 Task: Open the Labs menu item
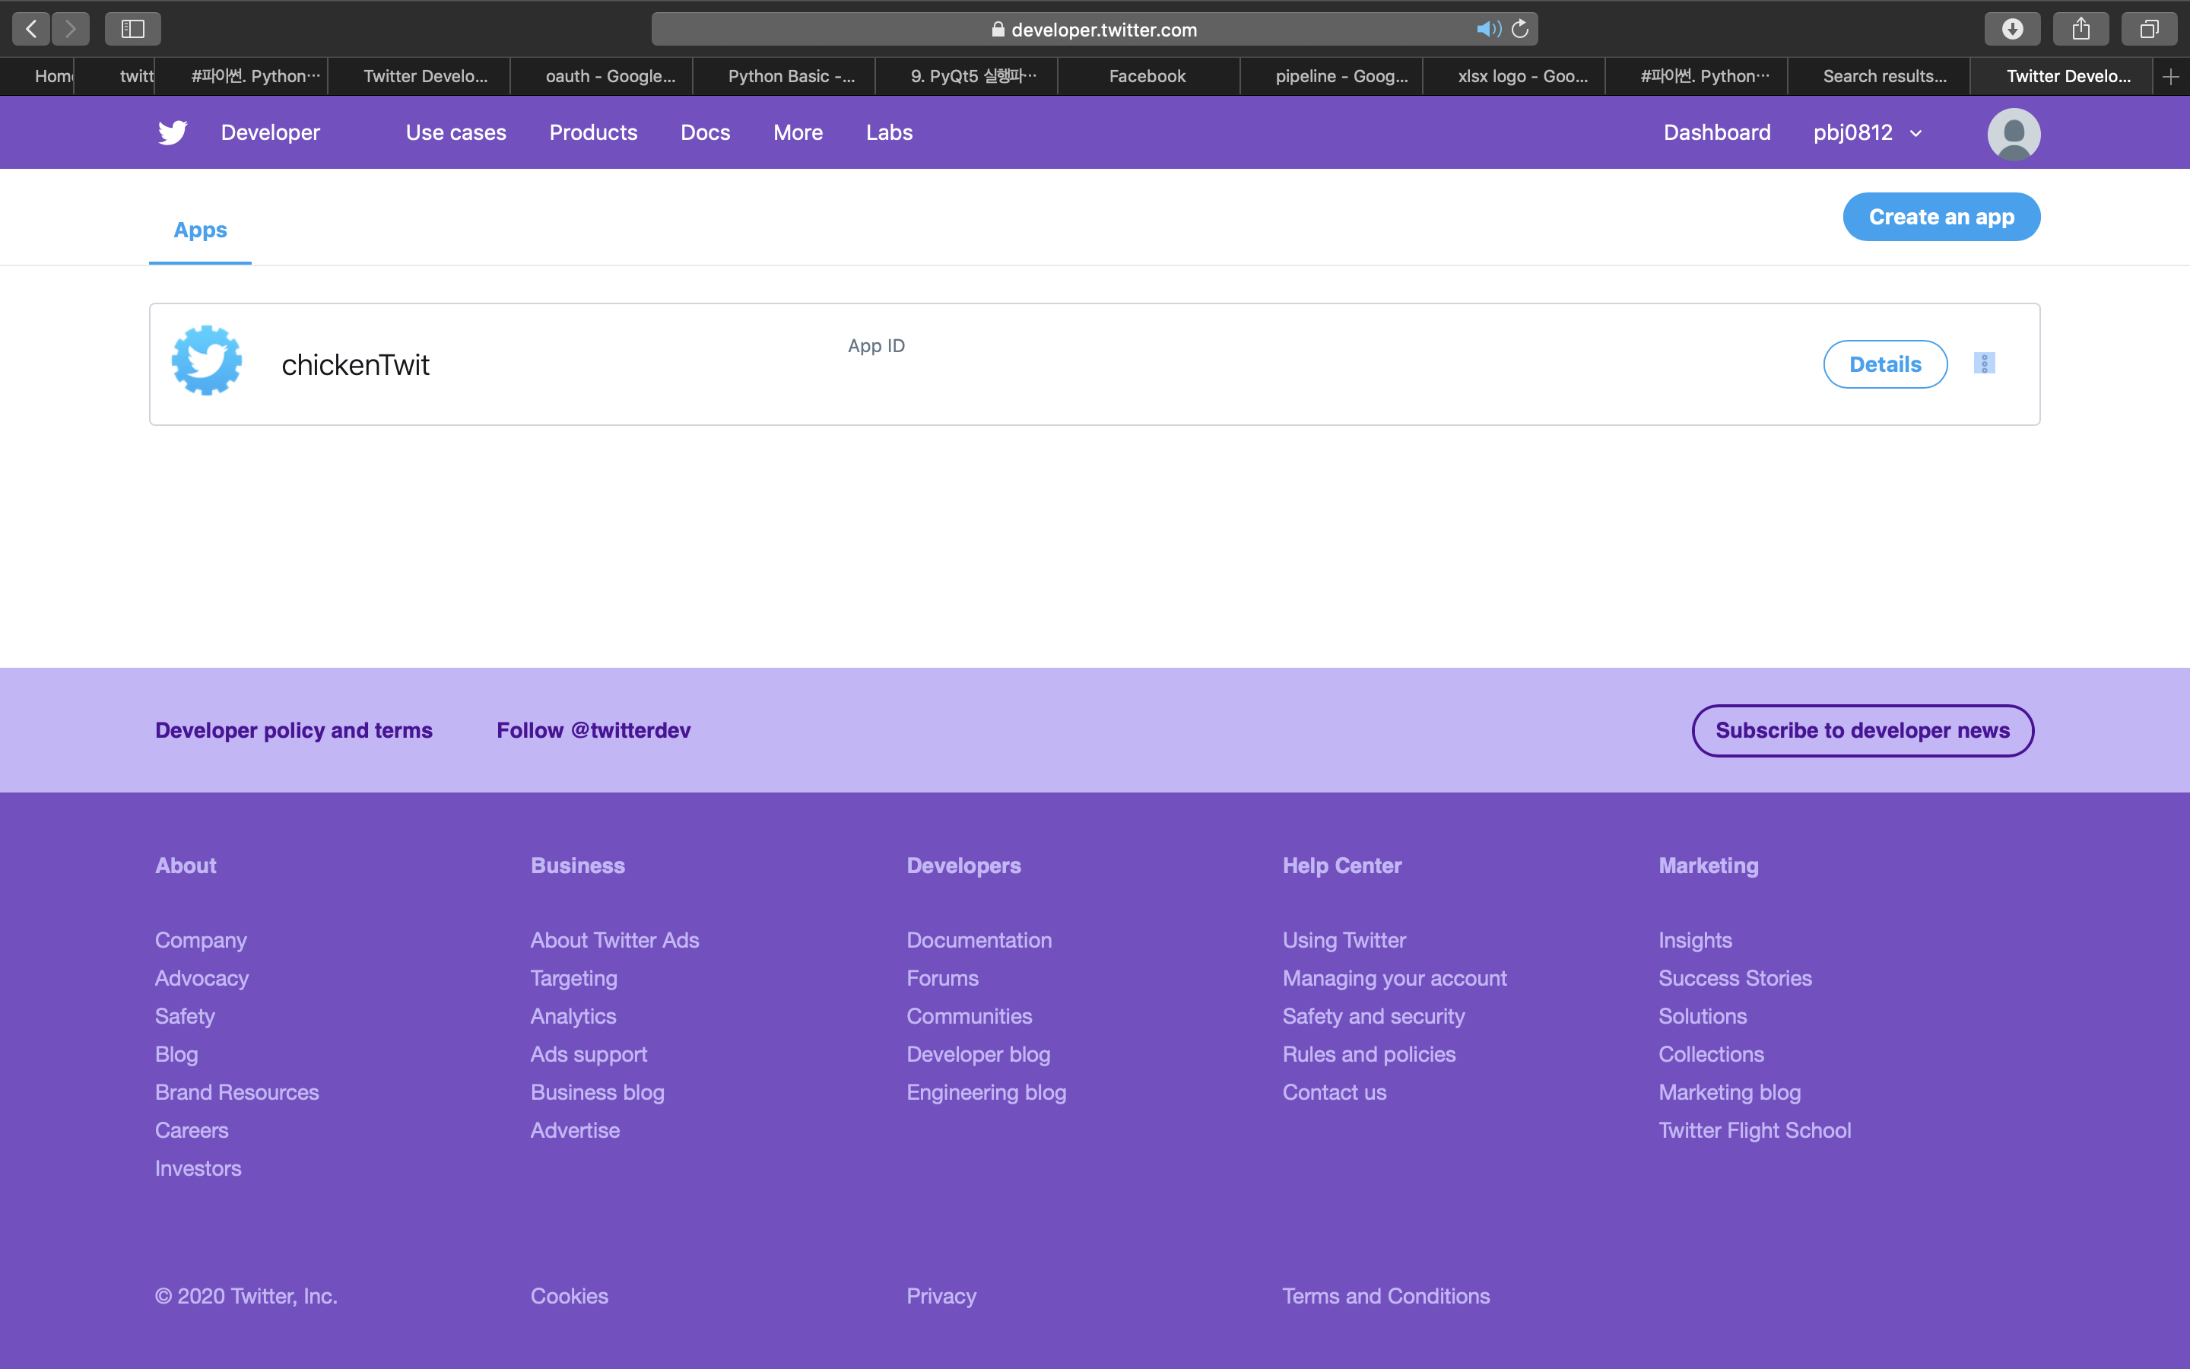[x=889, y=132]
